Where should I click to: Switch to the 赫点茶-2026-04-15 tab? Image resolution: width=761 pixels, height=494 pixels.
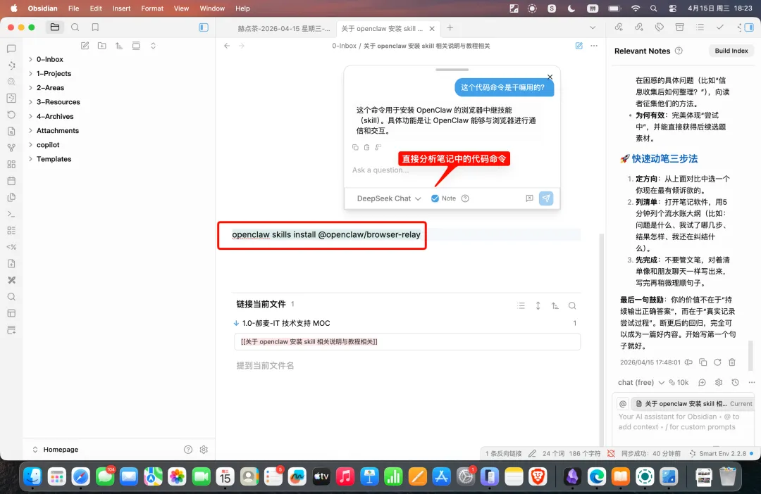283,29
